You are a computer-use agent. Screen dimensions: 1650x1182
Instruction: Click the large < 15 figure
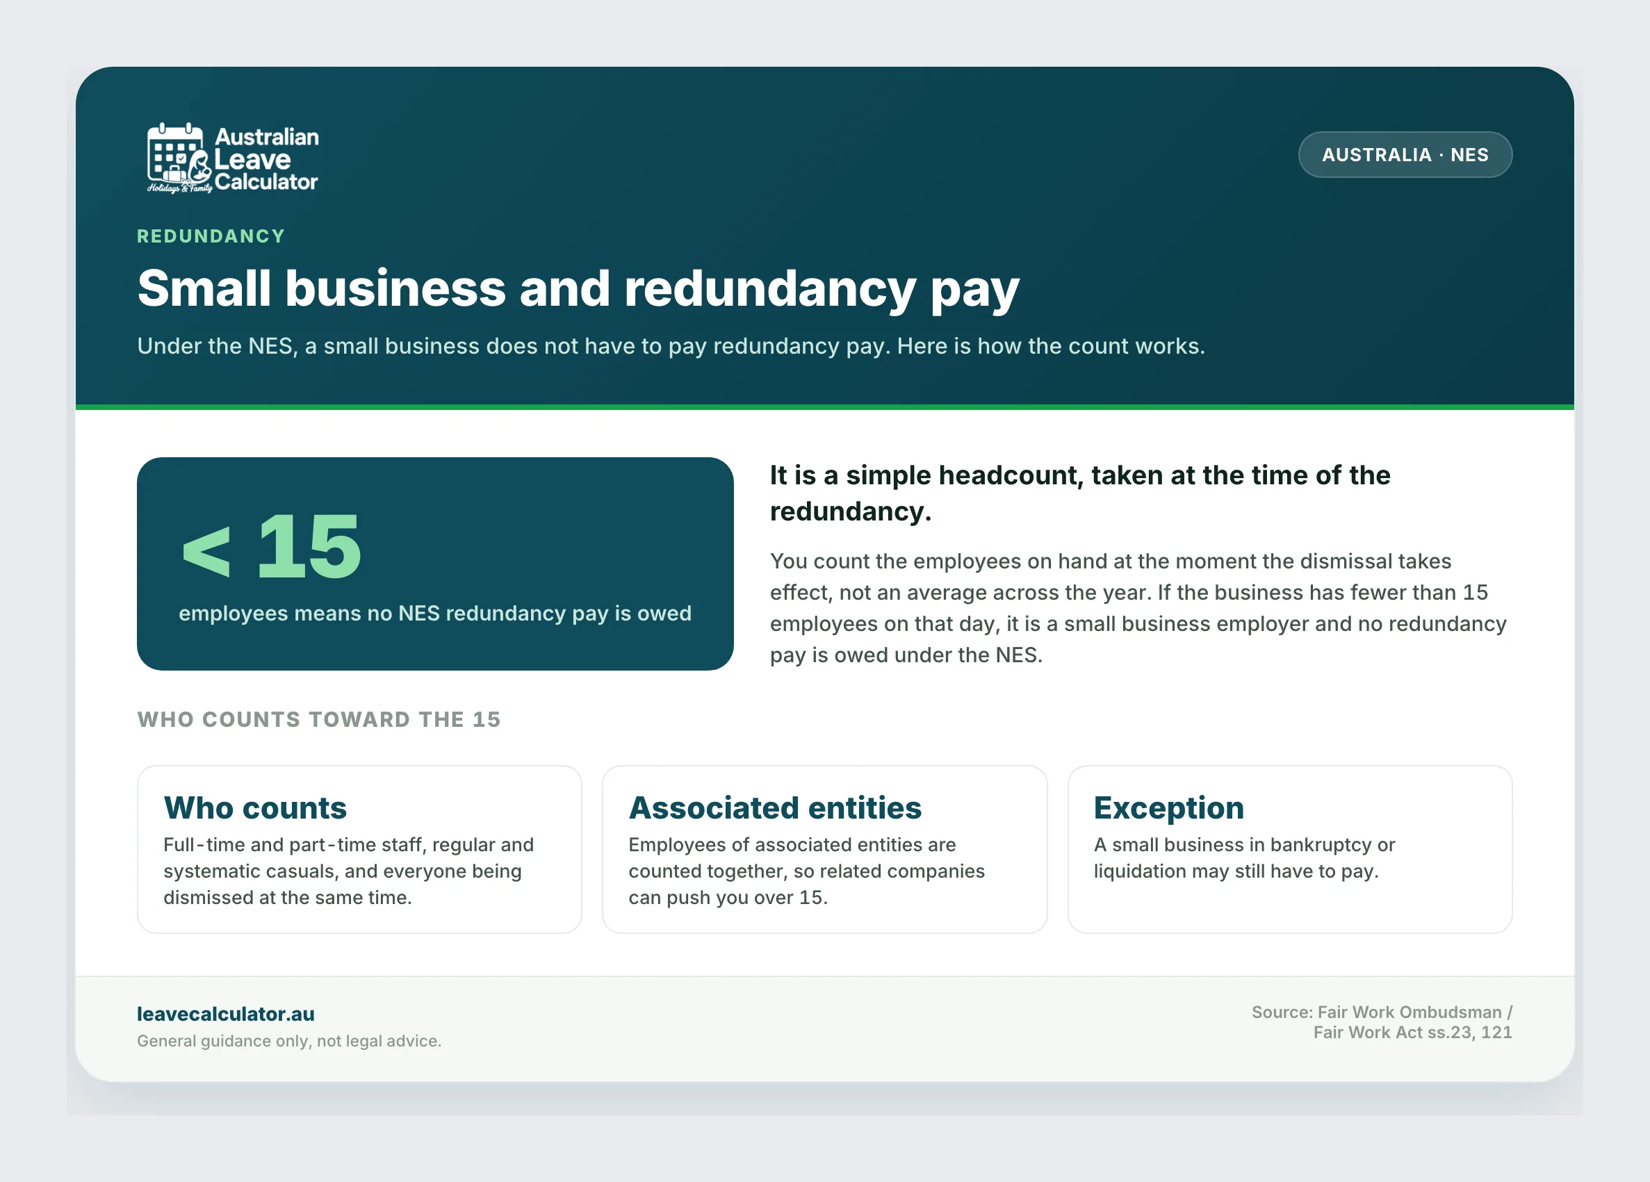click(271, 546)
